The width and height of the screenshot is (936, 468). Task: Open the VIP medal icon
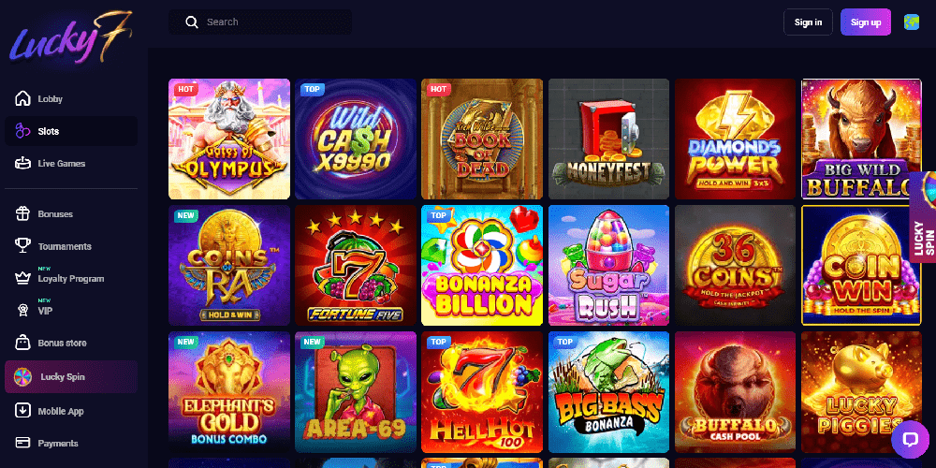point(22,311)
